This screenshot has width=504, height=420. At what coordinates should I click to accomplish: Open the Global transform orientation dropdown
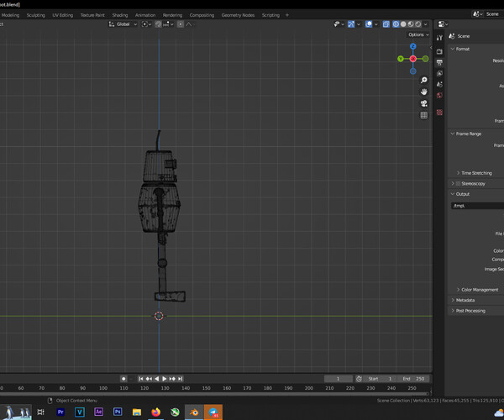click(124, 24)
